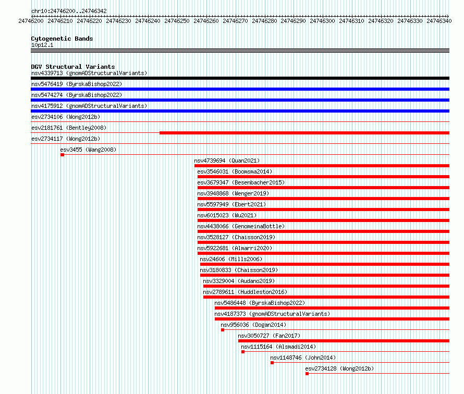This screenshot has width=464, height=394.
Task: Open variant nsv5922681 (Almarri2020)
Action: [x=235, y=248]
